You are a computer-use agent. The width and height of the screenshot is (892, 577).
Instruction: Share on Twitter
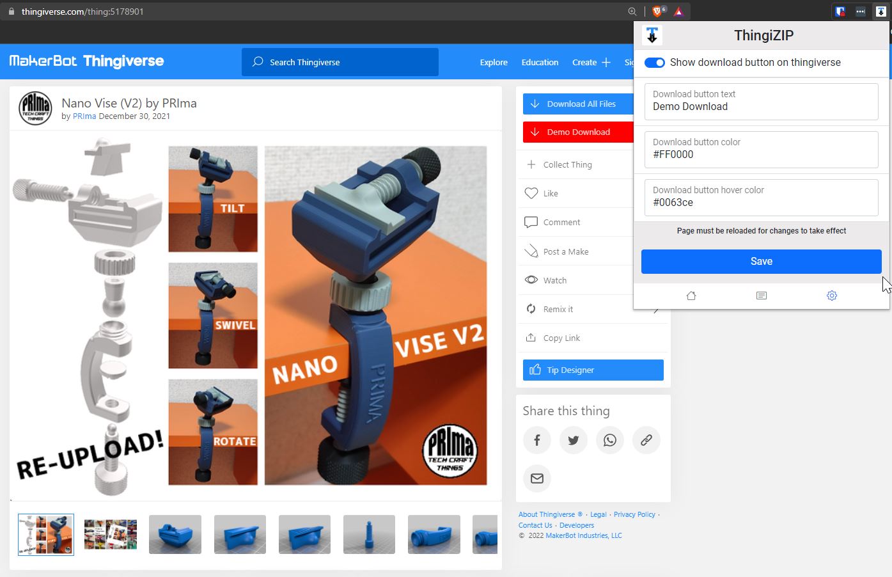point(574,440)
